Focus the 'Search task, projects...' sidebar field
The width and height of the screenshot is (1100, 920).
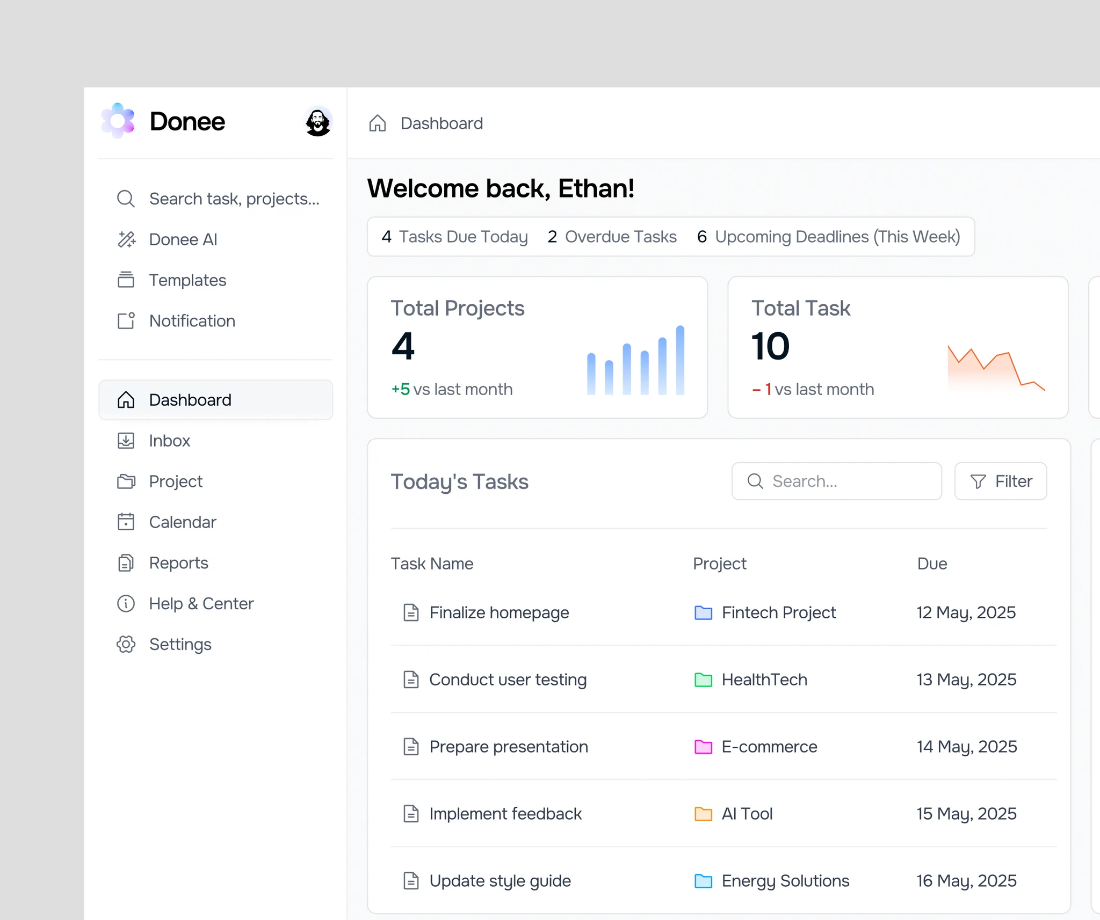pos(215,199)
